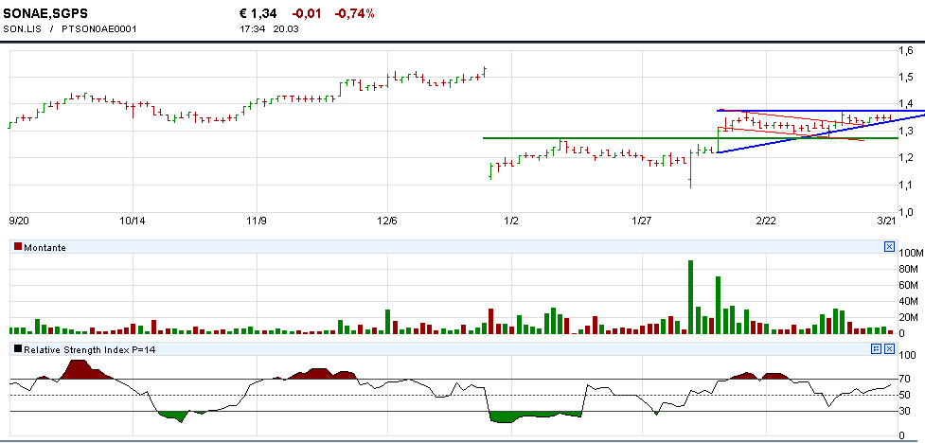
Task: Click the "1,3" price axis label
Action: (x=905, y=132)
